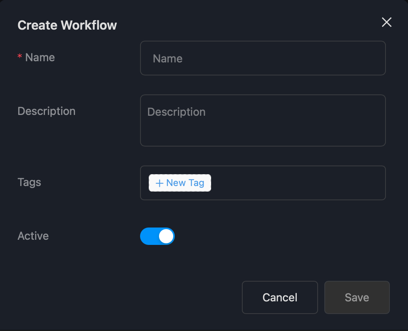Click the plus icon in New Tag
Screen dimensions: 408x331
159,183
